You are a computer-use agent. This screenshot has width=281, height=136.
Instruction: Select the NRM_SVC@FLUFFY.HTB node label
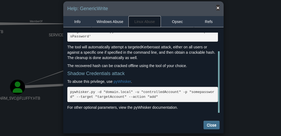tap(20, 98)
